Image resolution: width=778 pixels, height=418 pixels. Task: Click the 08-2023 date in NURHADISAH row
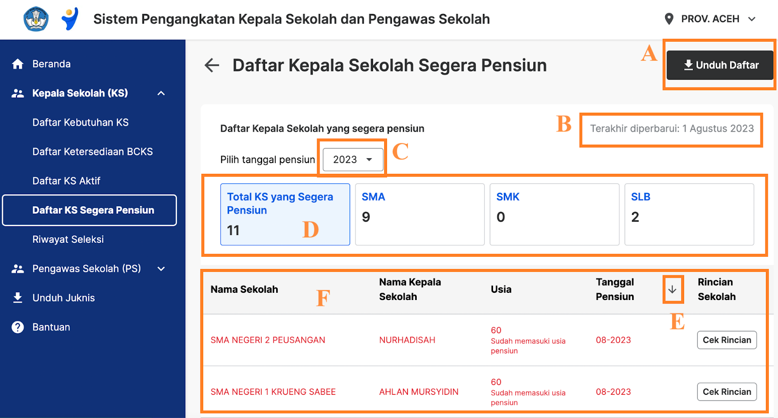[613, 340]
